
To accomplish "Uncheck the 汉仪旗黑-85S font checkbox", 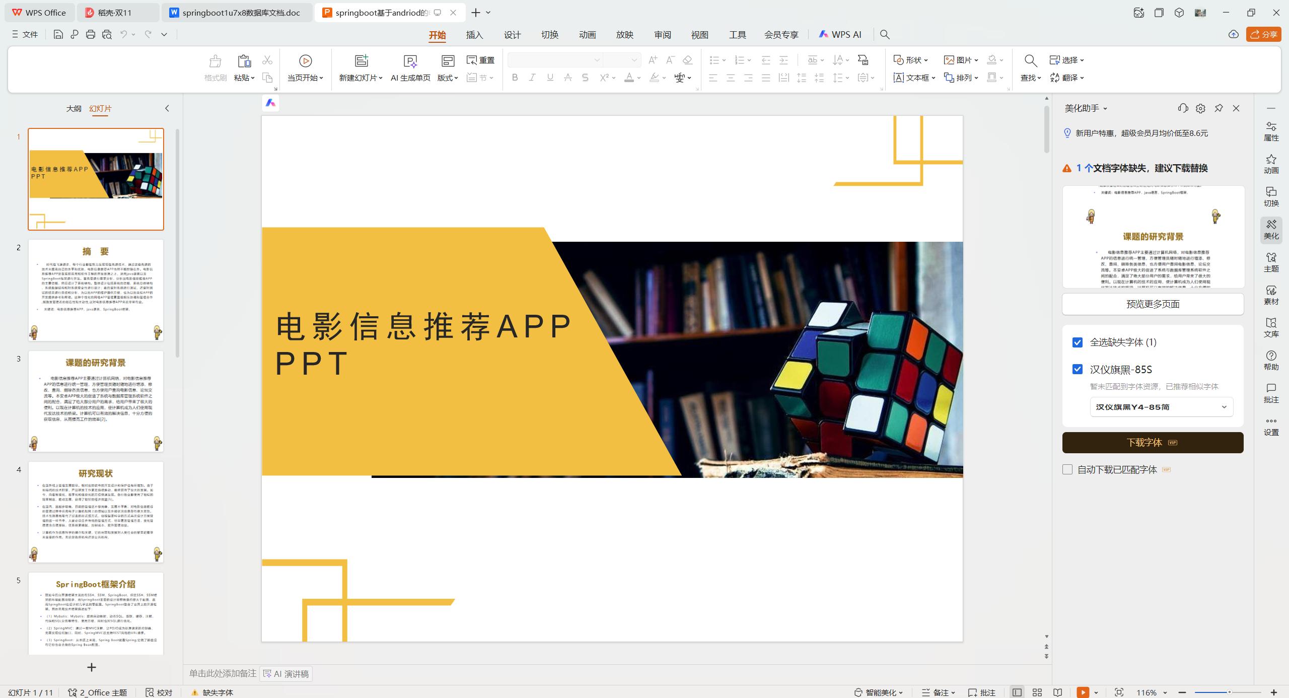I will [1077, 369].
